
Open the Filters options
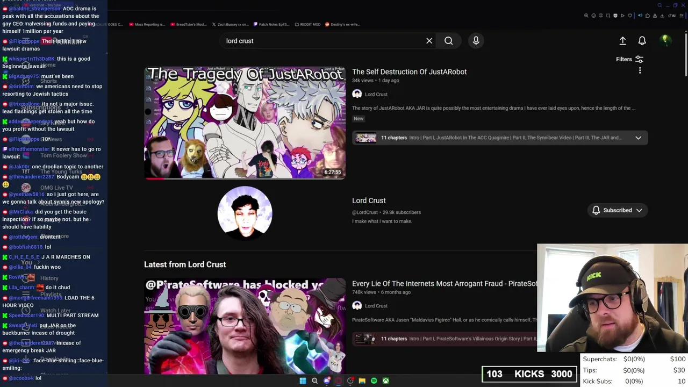(629, 59)
